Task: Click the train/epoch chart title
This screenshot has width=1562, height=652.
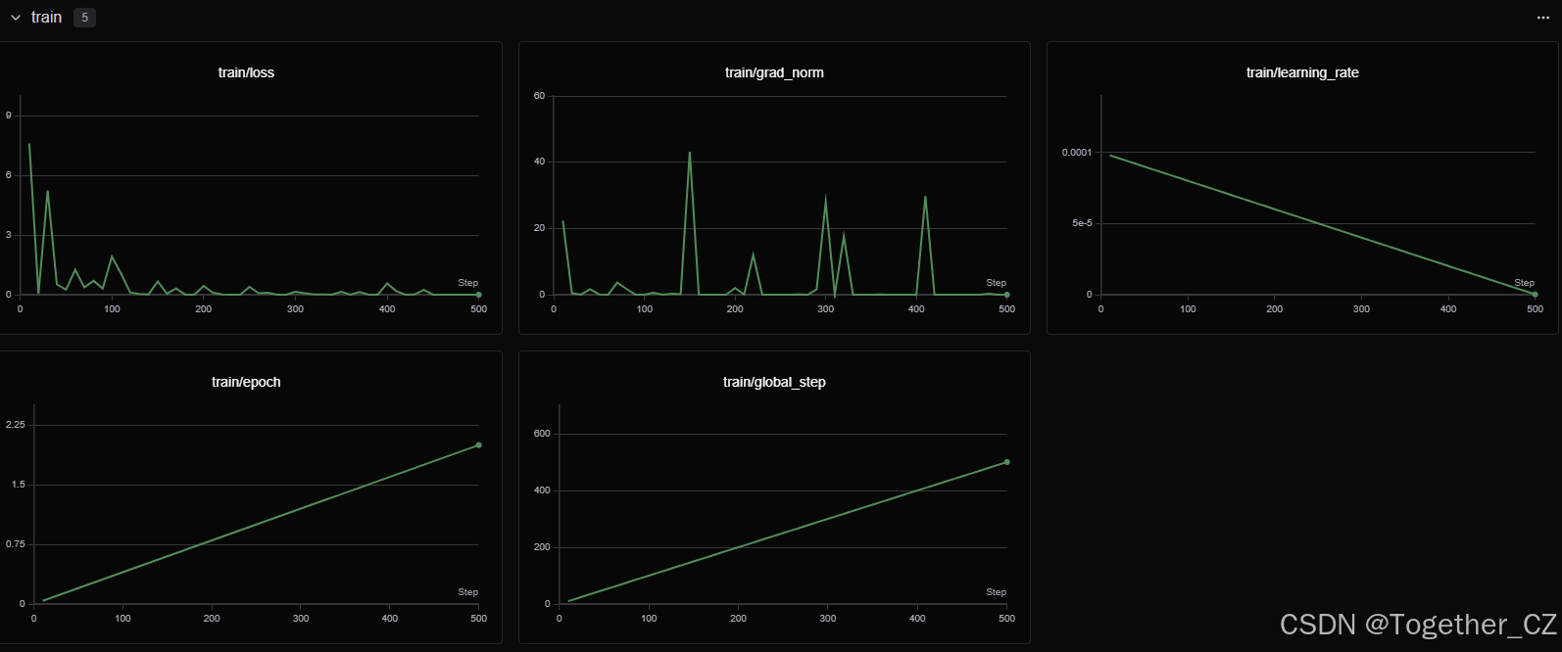Action: [x=246, y=382]
